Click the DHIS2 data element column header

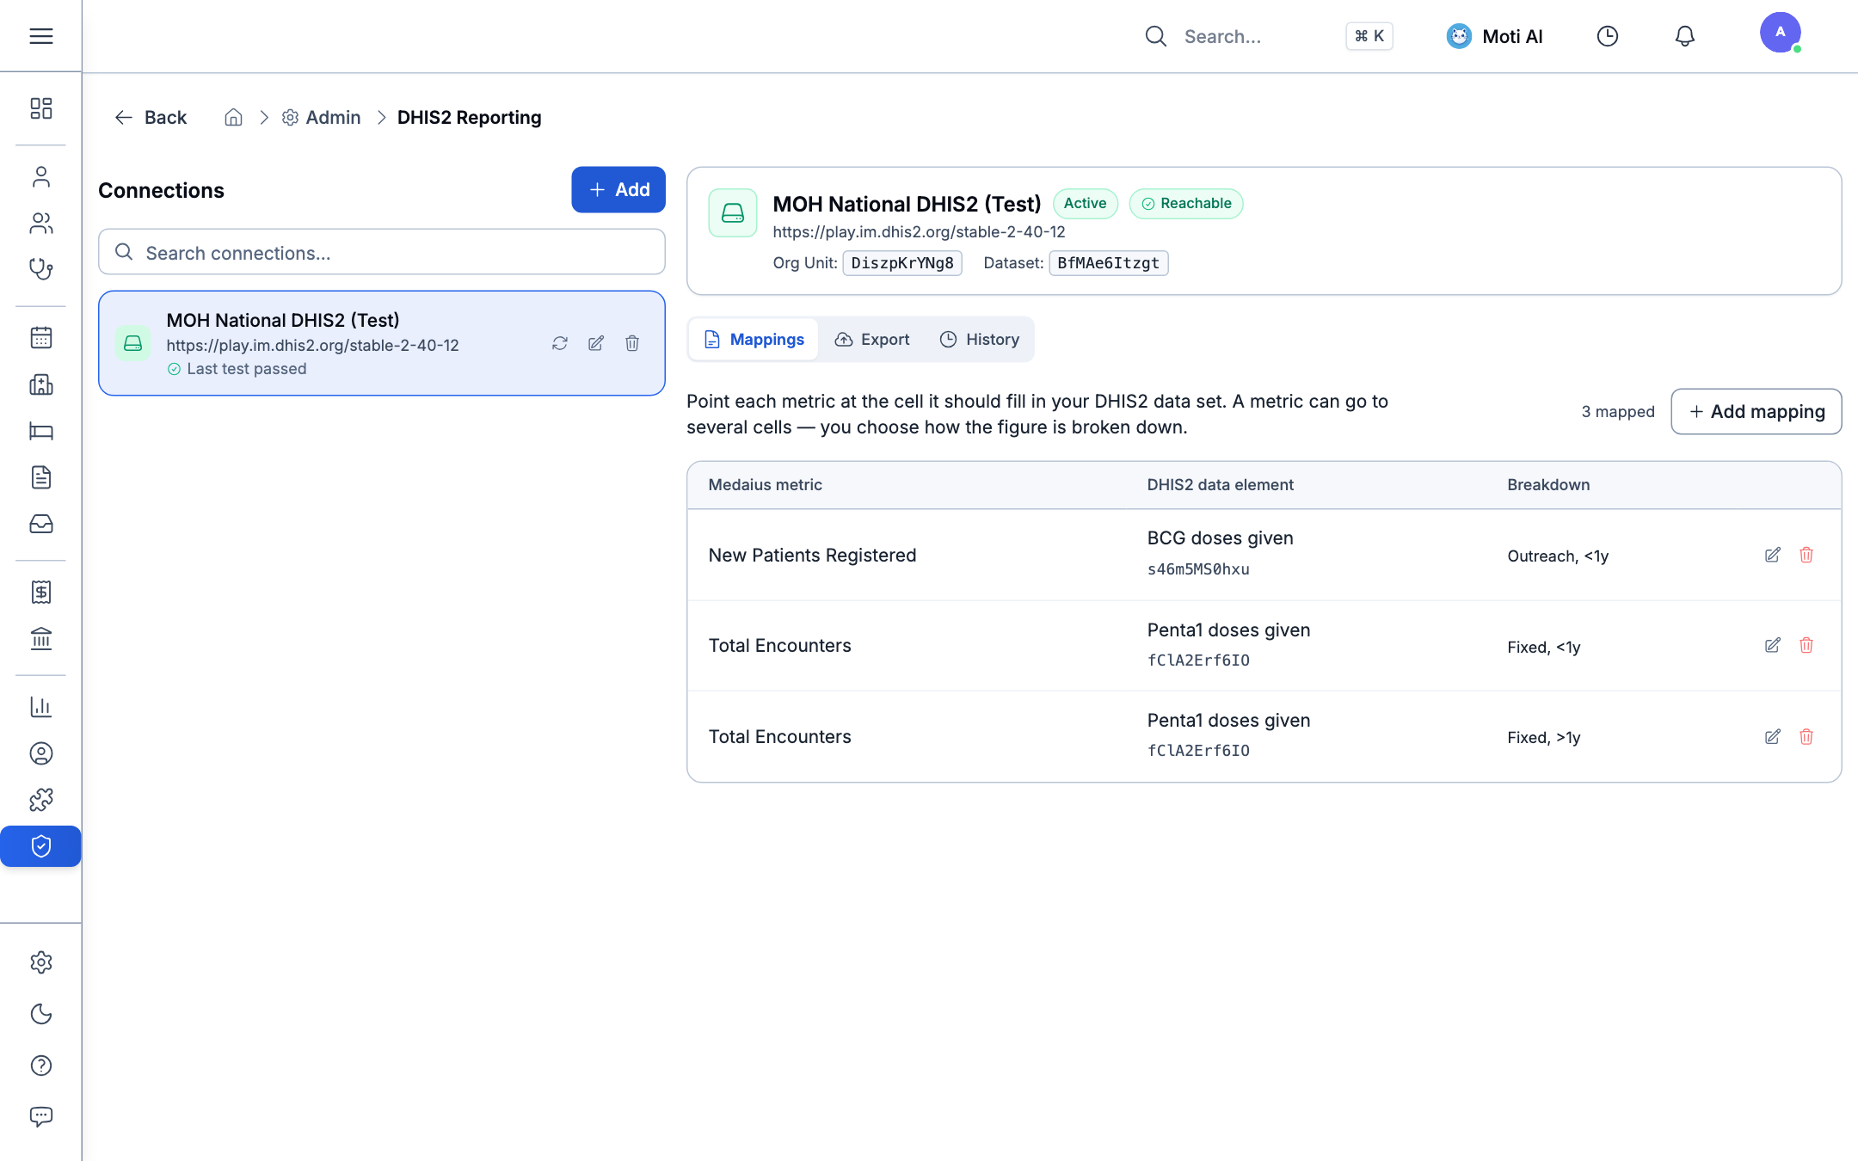pos(1220,485)
